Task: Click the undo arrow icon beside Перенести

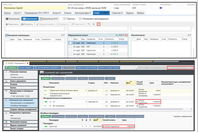Action: coord(89,24)
